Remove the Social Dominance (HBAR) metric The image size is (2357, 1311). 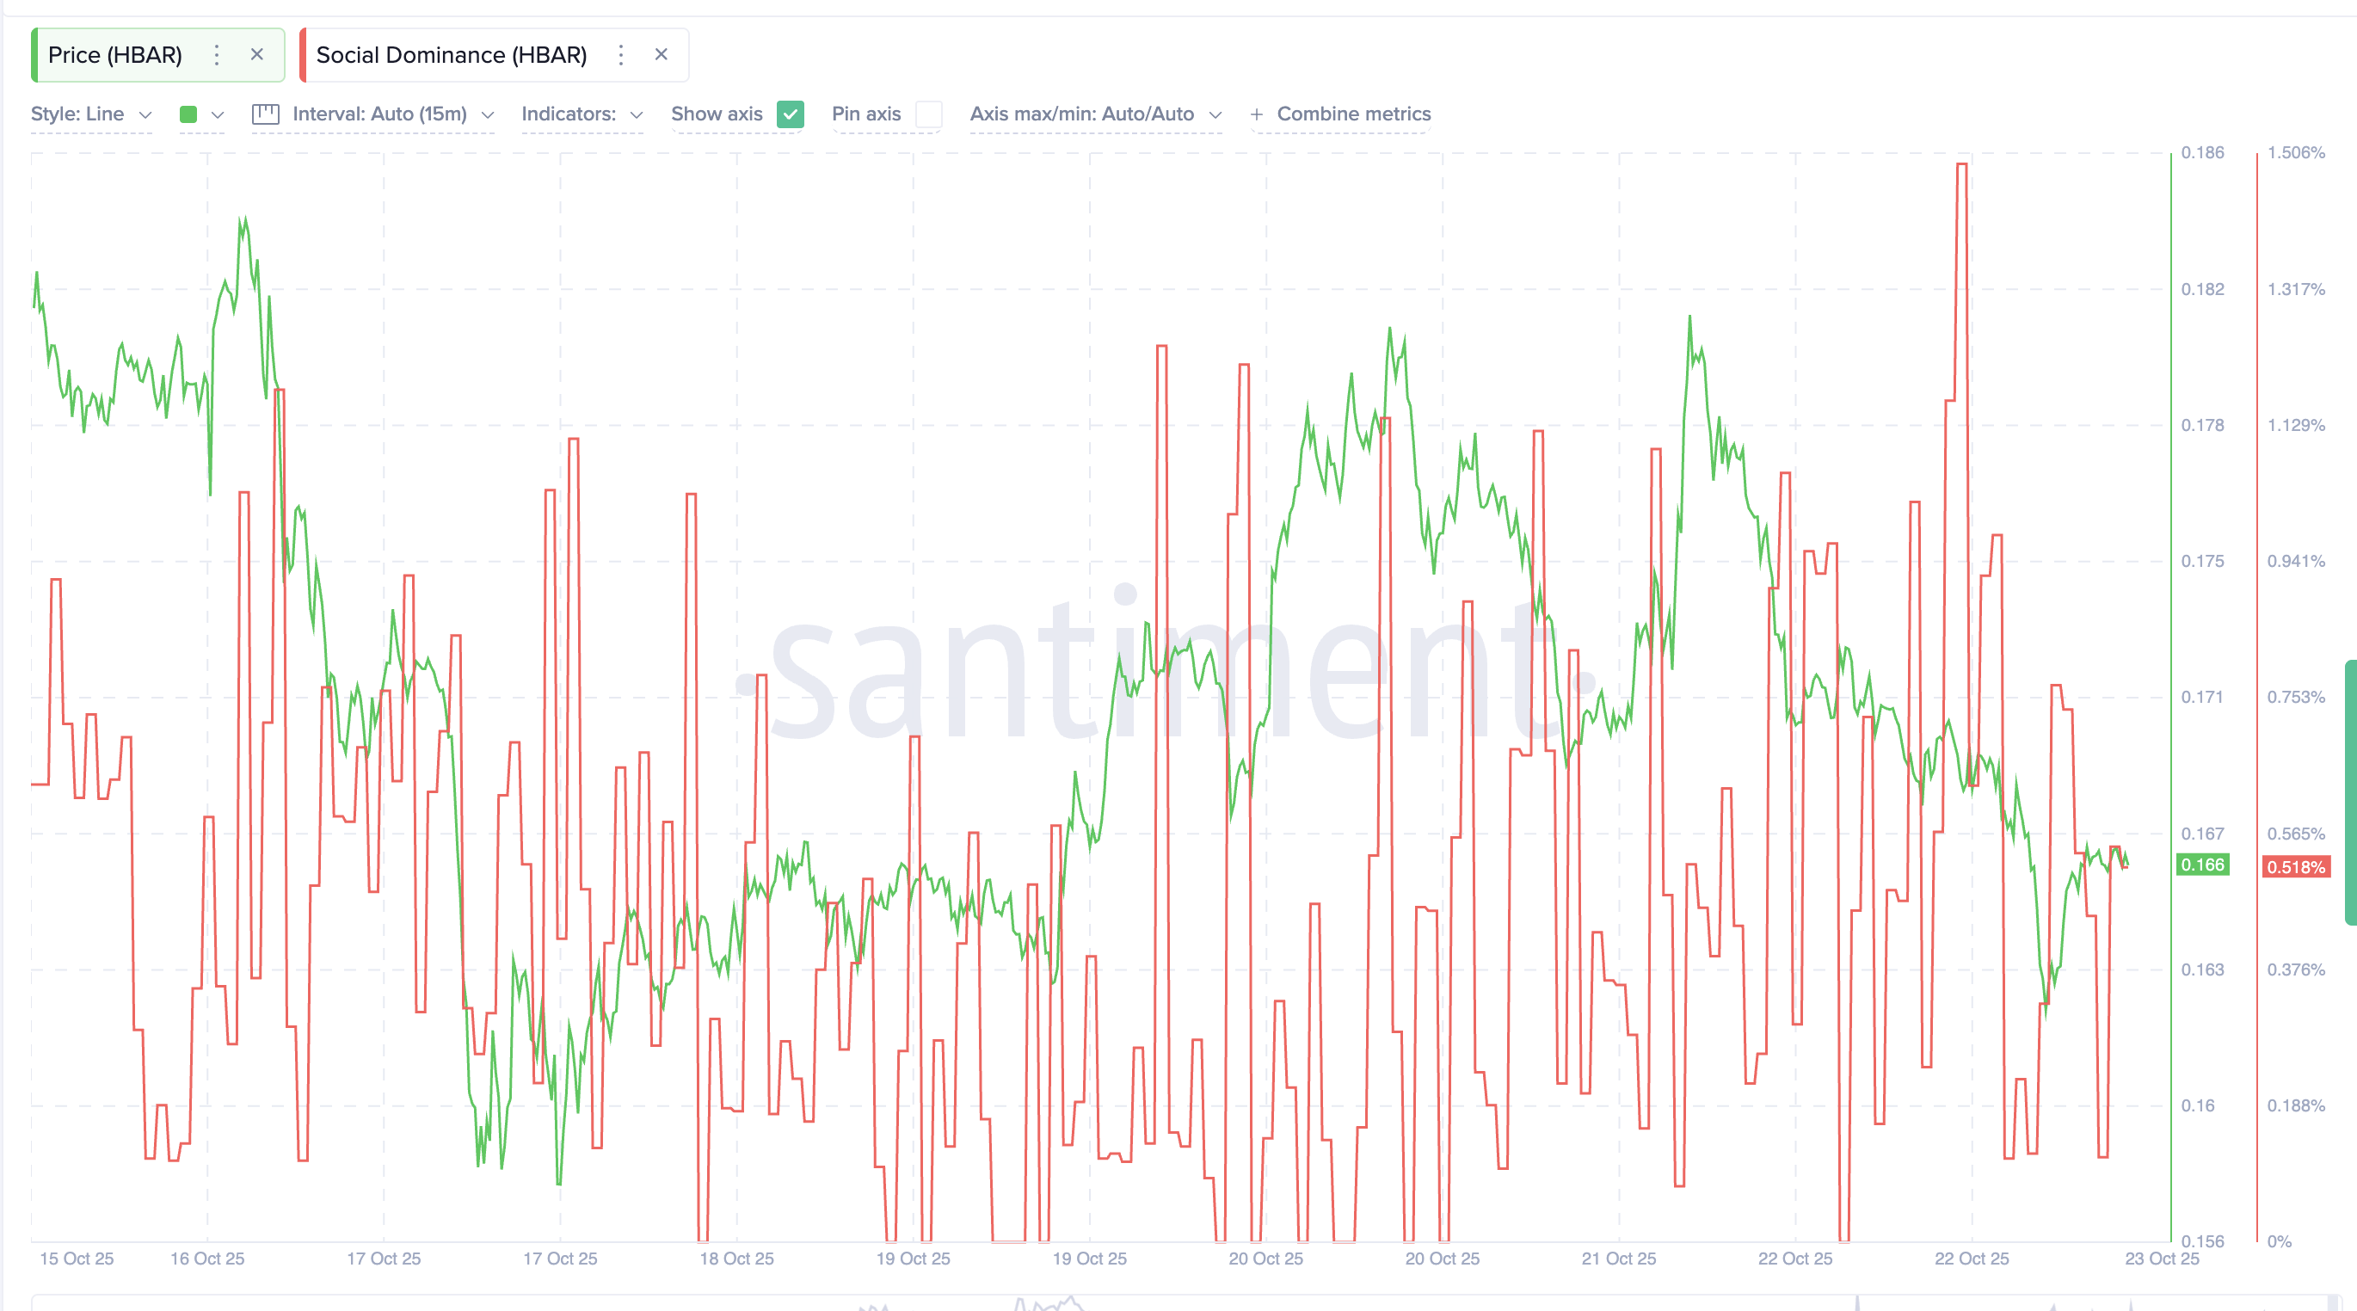tap(662, 55)
